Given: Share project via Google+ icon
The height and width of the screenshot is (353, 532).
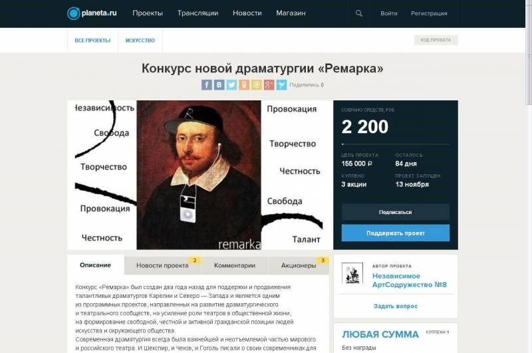Looking at the screenshot, I should [x=269, y=85].
